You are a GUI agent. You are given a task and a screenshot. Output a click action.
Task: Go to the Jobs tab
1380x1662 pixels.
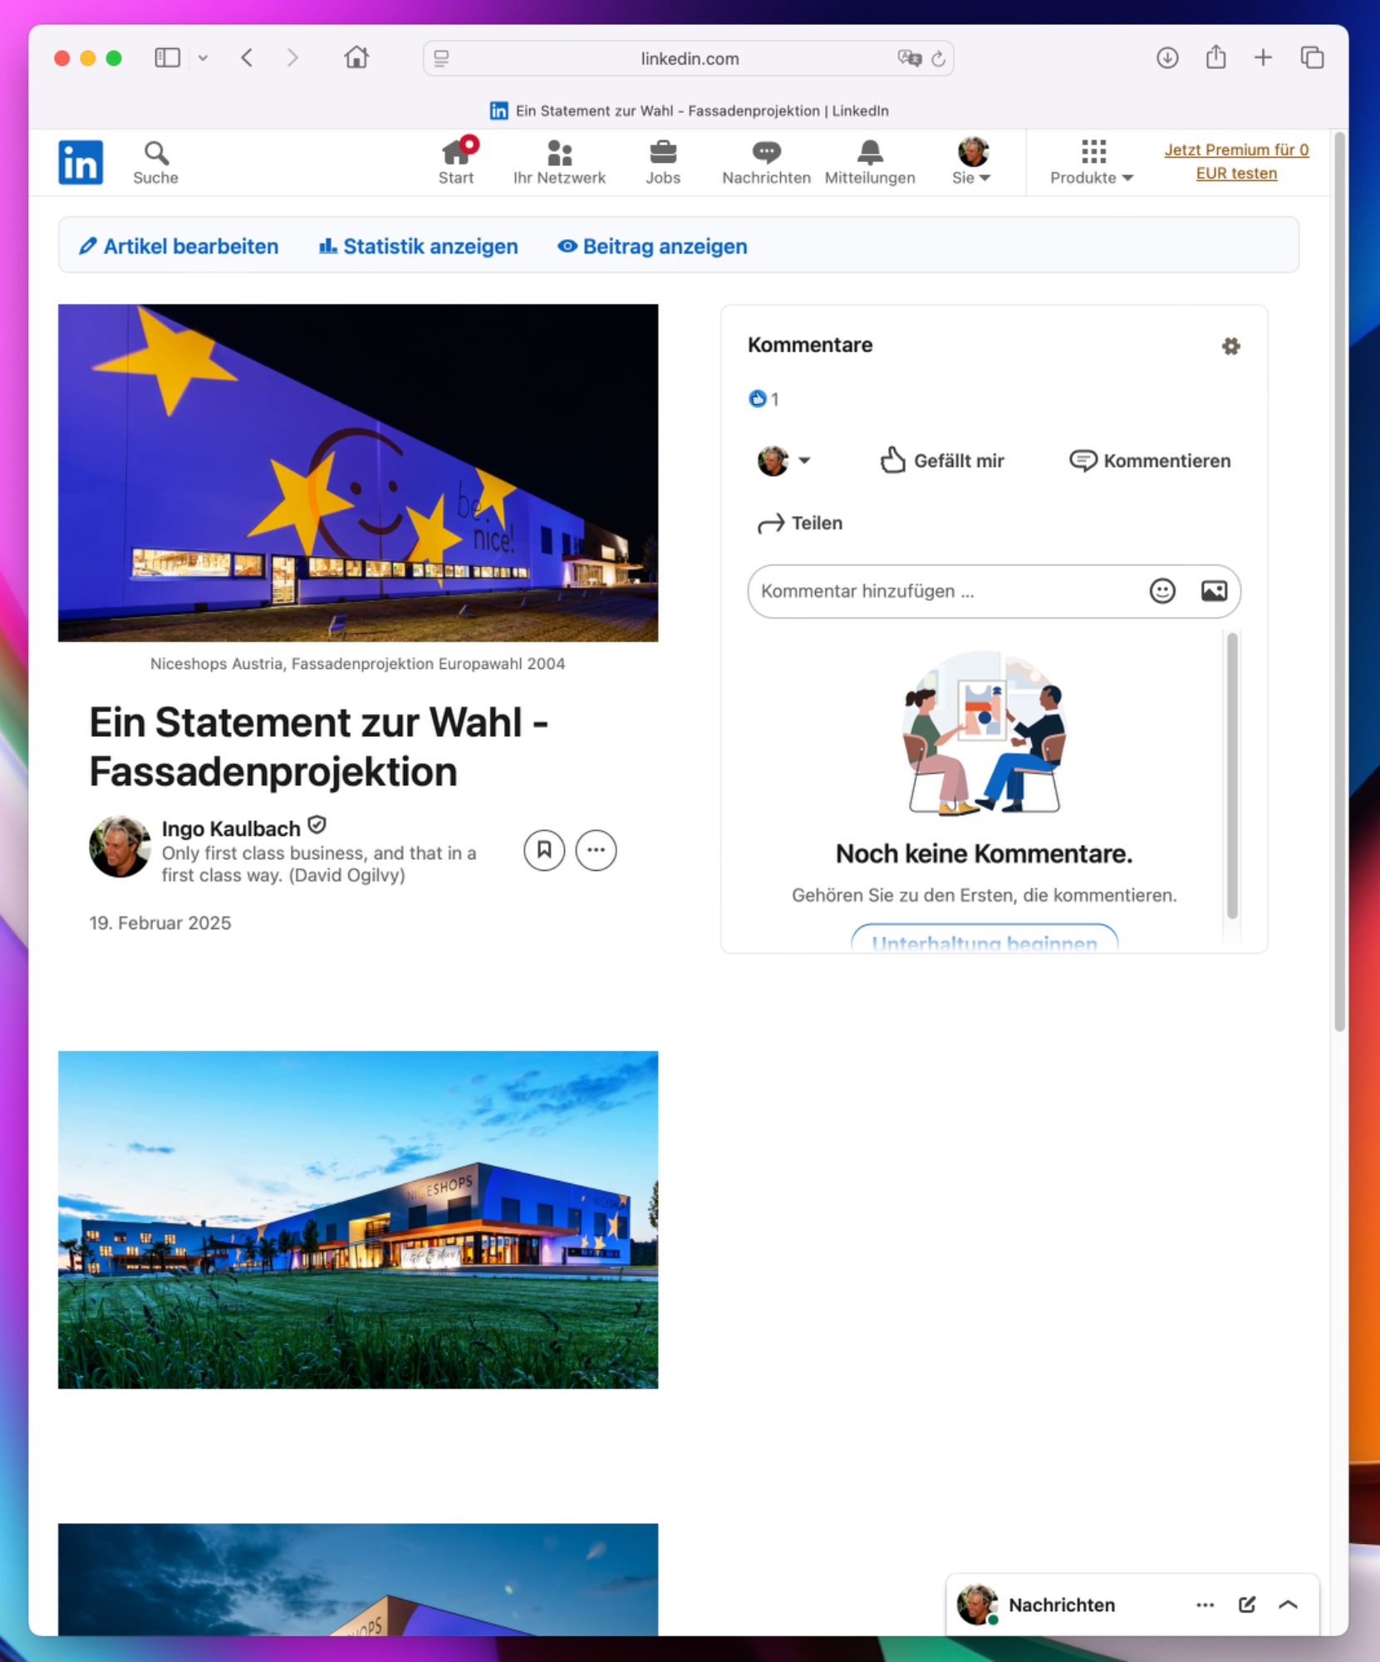click(663, 162)
